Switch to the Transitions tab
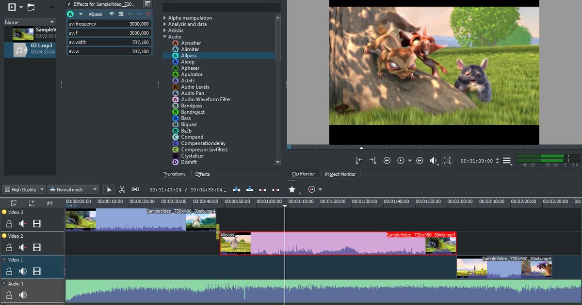This screenshot has width=582, height=305. tap(175, 174)
